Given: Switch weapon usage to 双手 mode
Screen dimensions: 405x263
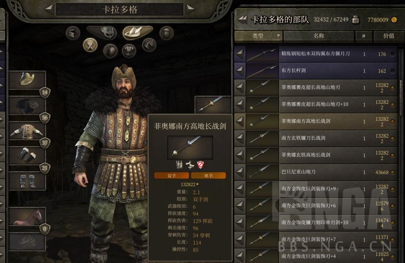Looking at the screenshot, I should coord(172,176).
